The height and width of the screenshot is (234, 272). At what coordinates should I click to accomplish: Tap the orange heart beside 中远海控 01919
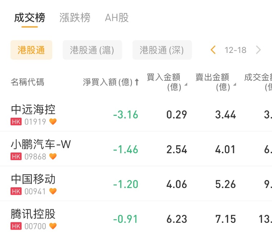click(x=53, y=122)
